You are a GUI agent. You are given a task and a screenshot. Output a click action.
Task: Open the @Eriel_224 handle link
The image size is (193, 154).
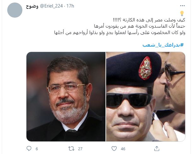(51, 6)
